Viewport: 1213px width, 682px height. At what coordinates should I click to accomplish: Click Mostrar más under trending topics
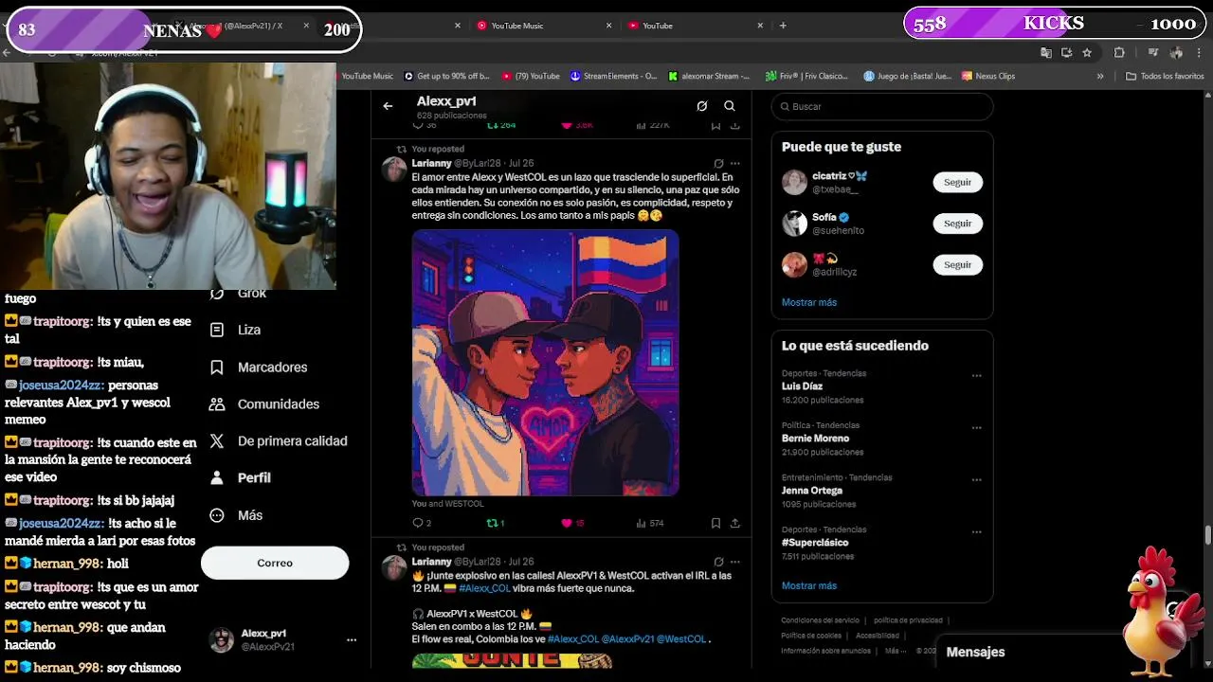[809, 585]
